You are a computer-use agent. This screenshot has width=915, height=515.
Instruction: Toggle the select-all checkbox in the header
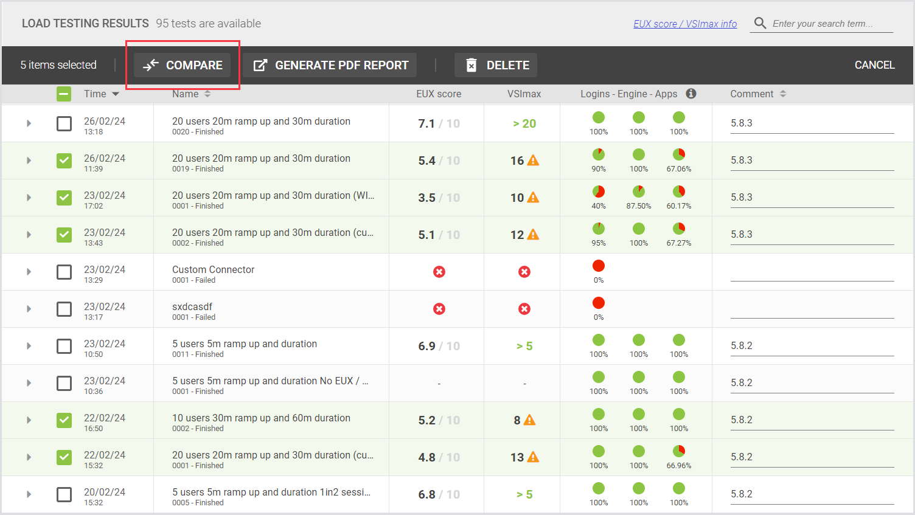coord(64,94)
